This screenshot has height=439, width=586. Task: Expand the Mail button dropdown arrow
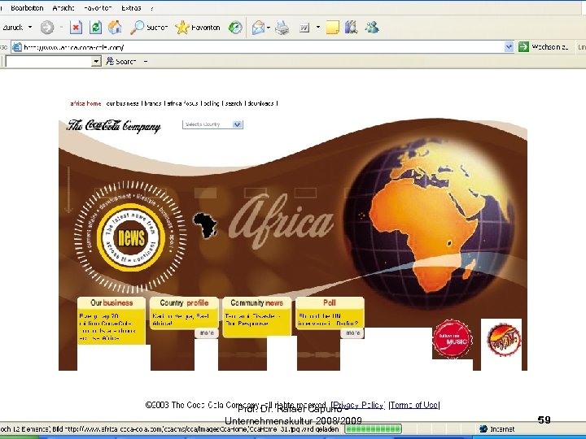pos(269,28)
